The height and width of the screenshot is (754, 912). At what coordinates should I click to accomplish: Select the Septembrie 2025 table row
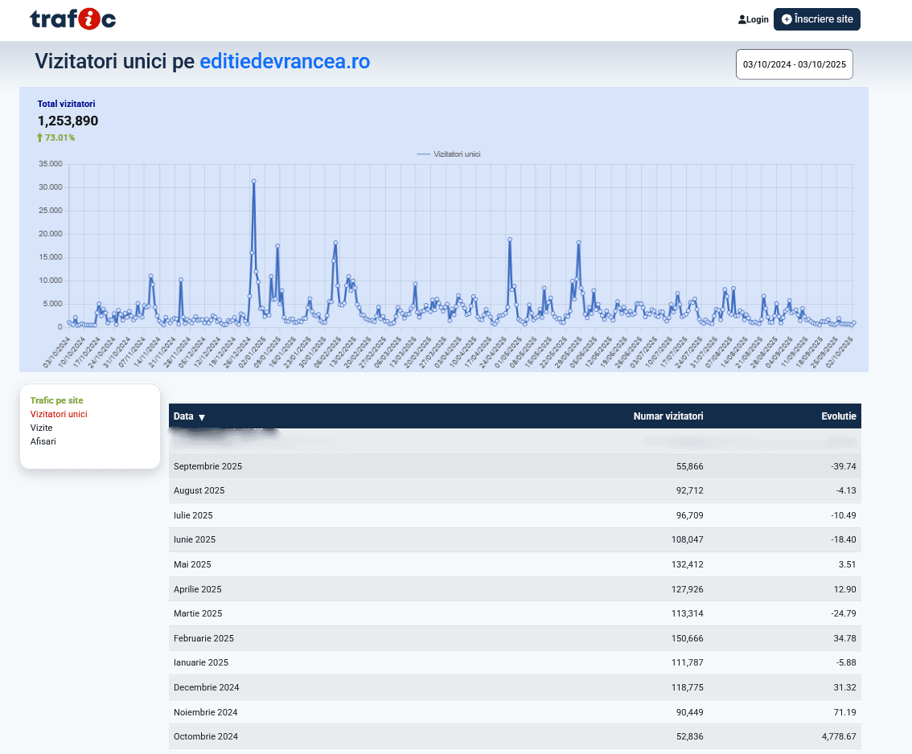coord(515,466)
